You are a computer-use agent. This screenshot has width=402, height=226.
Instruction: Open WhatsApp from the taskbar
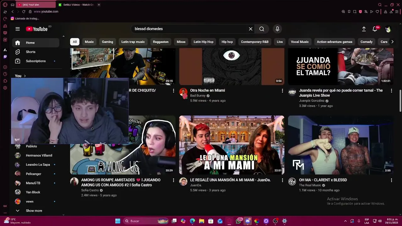point(238,221)
